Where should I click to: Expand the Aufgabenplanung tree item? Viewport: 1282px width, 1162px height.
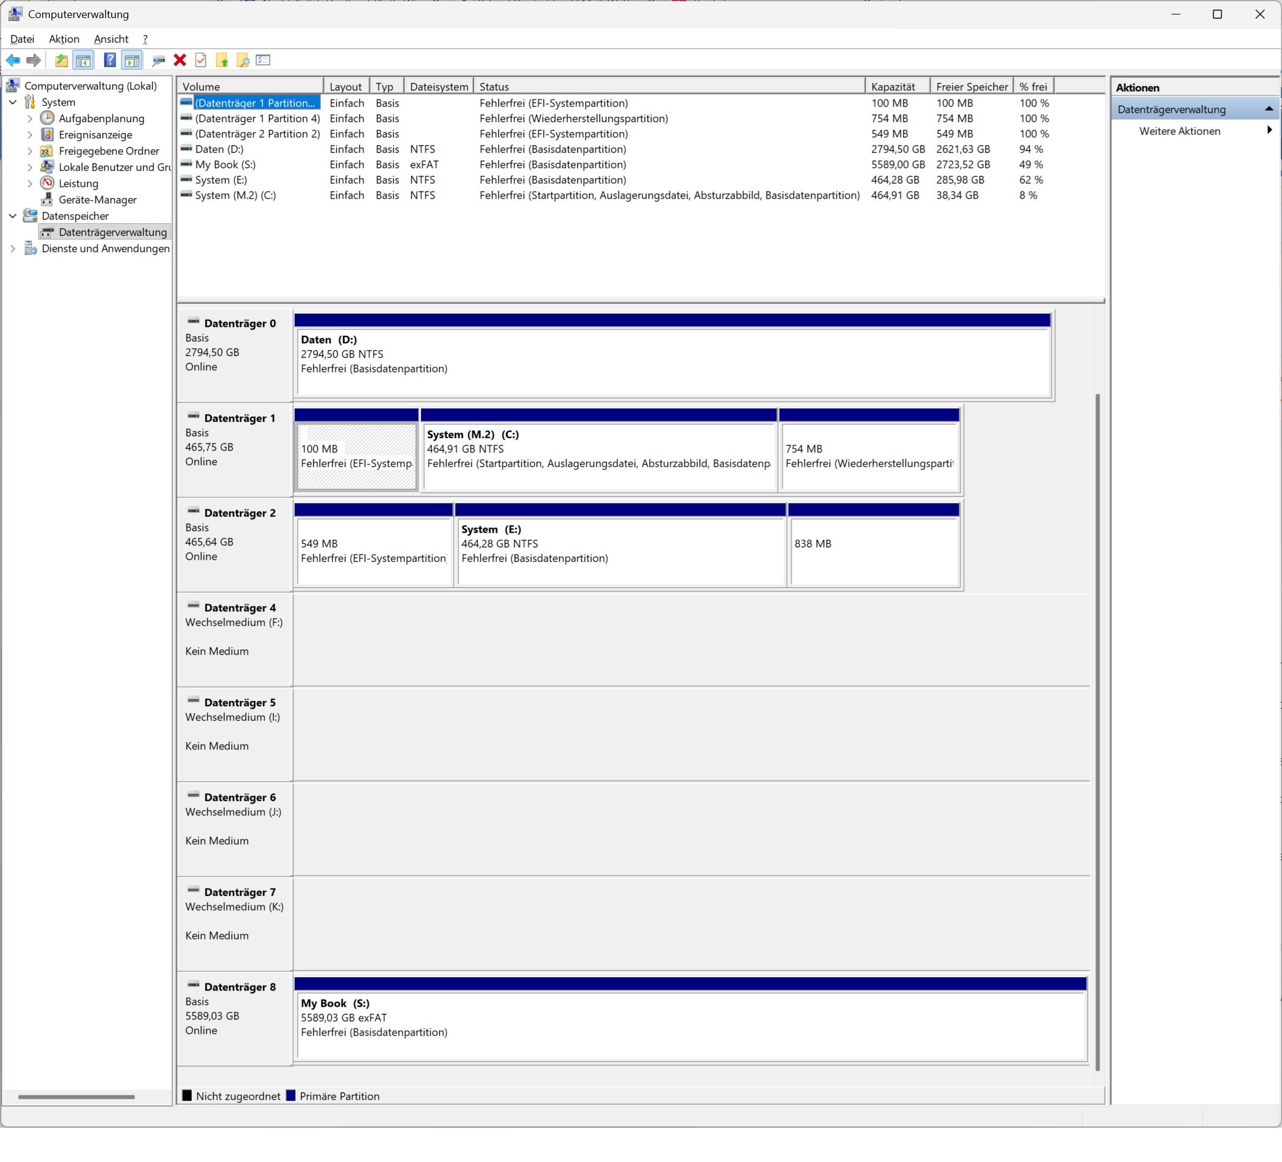29,119
